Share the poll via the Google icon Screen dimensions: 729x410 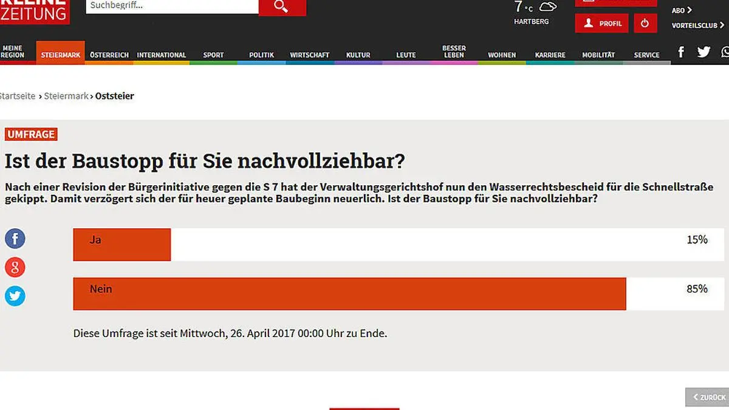(x=15, y=267)
